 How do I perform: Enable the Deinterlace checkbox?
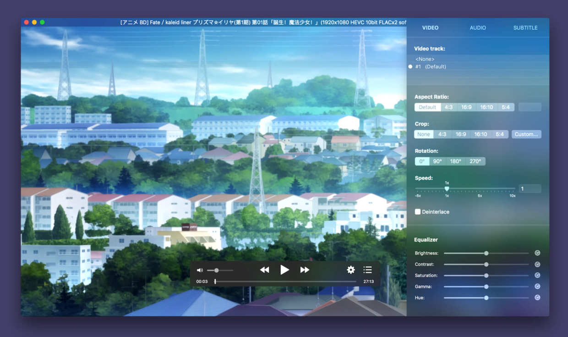tap(418, 212)
